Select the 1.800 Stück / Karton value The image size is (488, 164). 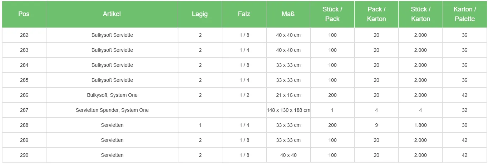click(420, 125)
